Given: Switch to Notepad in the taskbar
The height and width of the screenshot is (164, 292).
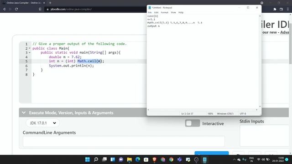Looking at the screenshot, I should pyautogui.click(x=205, y=159).
